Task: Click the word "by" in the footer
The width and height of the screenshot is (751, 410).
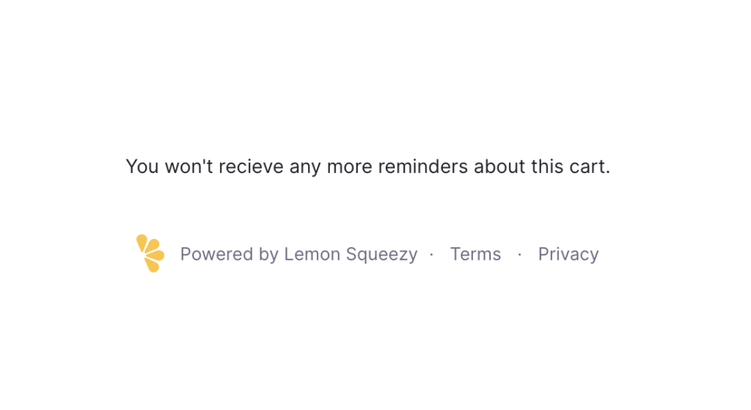Action: click(268, 255)
